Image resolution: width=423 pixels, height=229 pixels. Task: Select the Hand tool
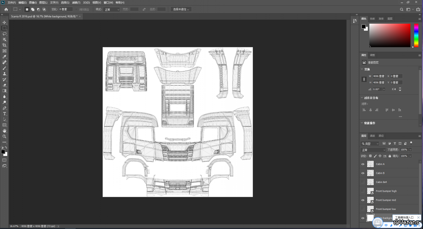coord(5,131)
